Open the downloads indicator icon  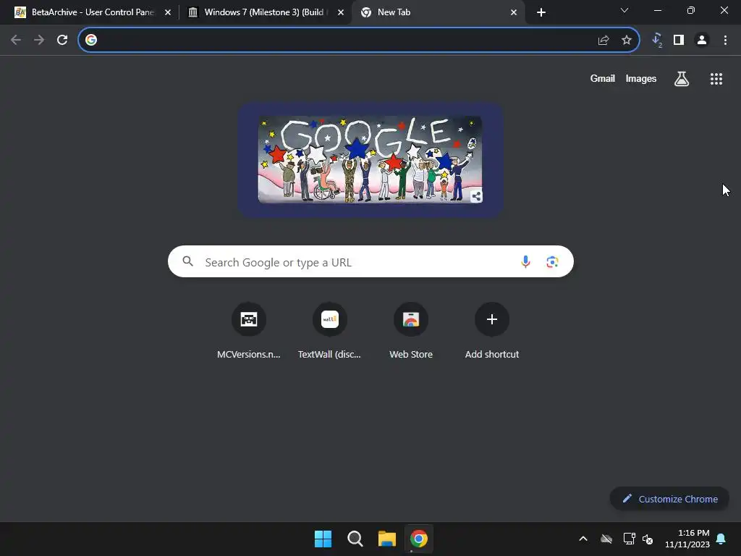point(657,41)
